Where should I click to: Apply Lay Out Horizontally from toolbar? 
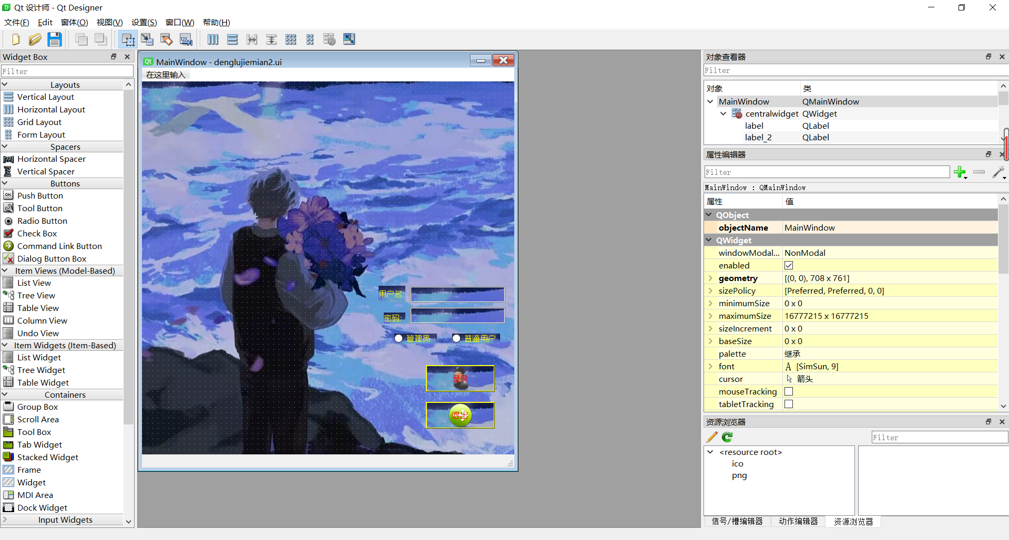(213, 39)
